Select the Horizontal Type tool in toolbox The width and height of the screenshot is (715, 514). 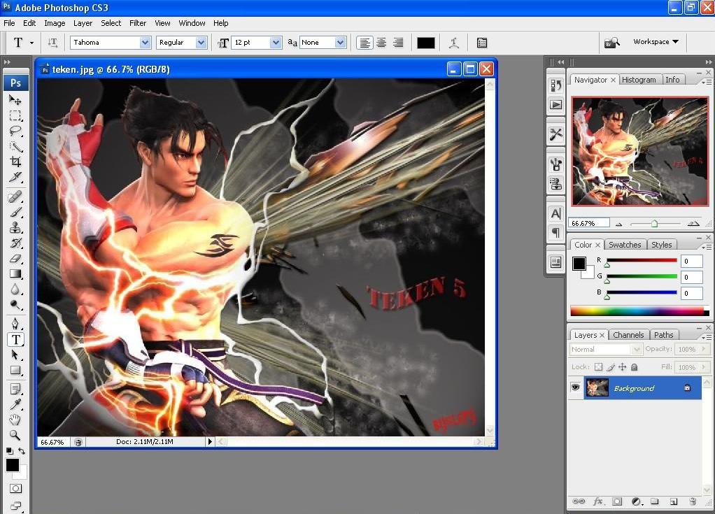pyautogui.click(x=15, y=339)
